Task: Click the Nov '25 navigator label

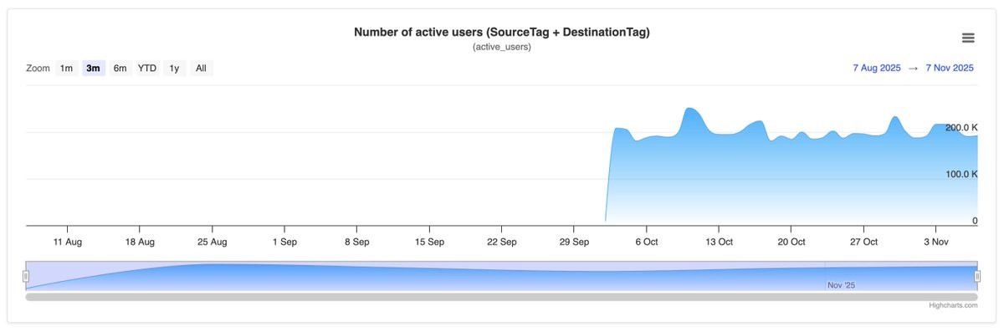Action: tap(841, 285)
